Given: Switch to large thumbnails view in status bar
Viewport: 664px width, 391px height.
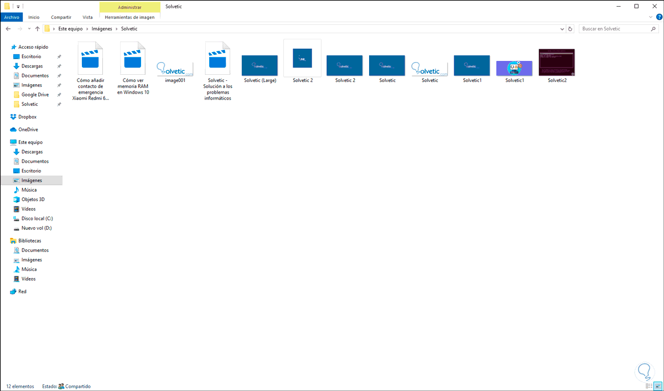Looking at the screenshot, I should tap(657, 386).
